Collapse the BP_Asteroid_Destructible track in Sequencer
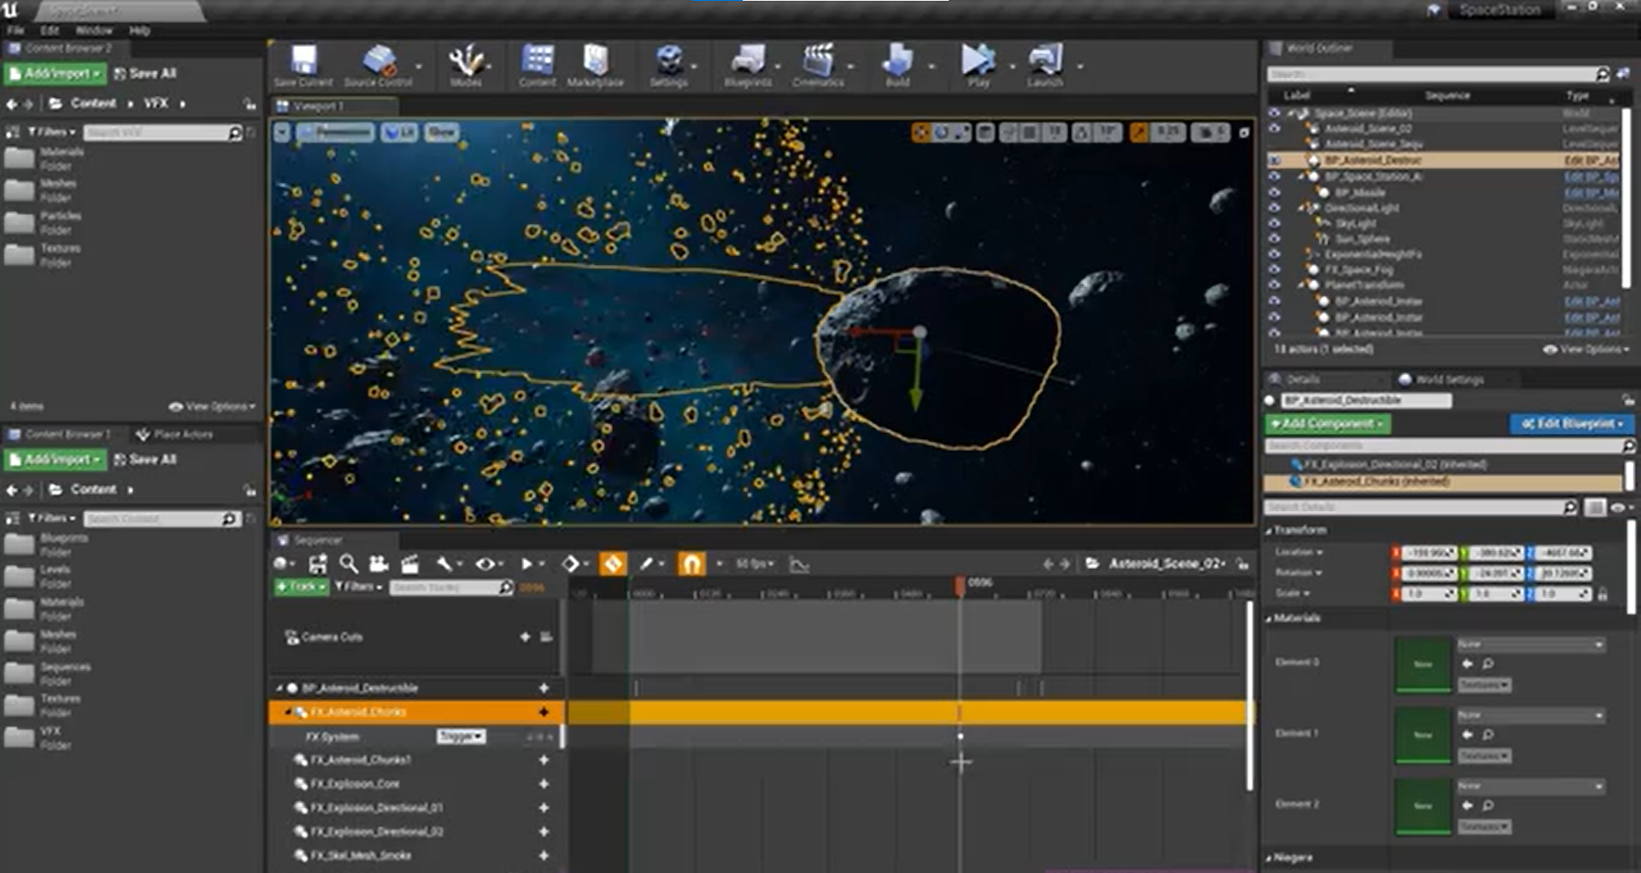This screenshot has width=1641, height=873. 279,688
